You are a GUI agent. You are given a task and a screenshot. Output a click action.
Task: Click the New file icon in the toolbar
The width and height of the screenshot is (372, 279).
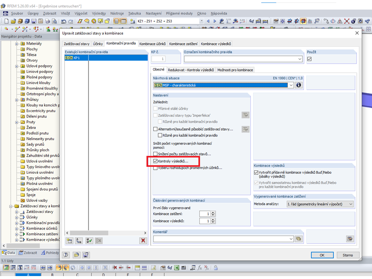(6, 21)
